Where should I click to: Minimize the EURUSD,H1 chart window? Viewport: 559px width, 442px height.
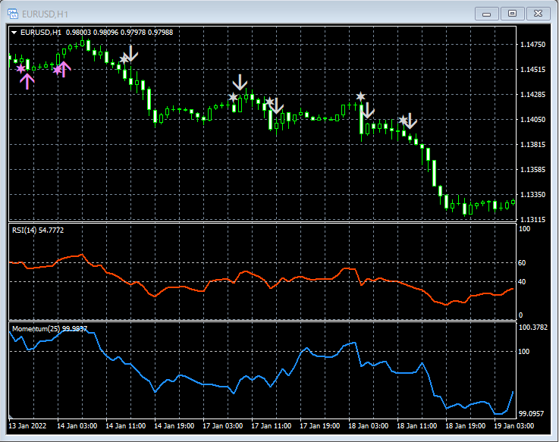pyautogui.click(x=486, y=13)
